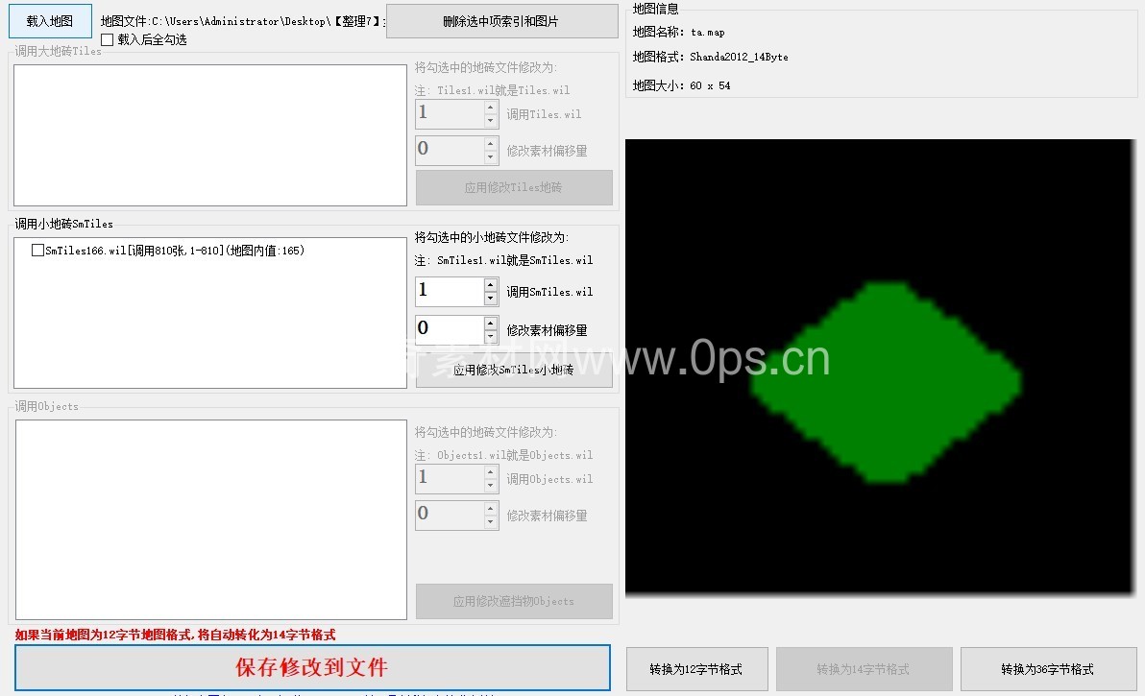Enable the 载入后全勾选 checkbox
This screenshot has width=1145, height=696.
108,39
